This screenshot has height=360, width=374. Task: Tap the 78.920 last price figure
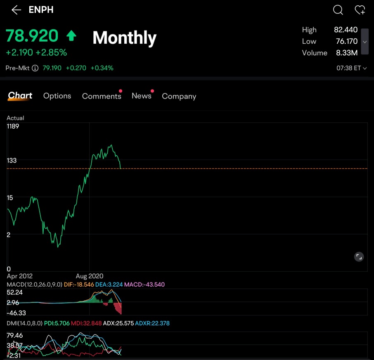(x=32, y=36)
